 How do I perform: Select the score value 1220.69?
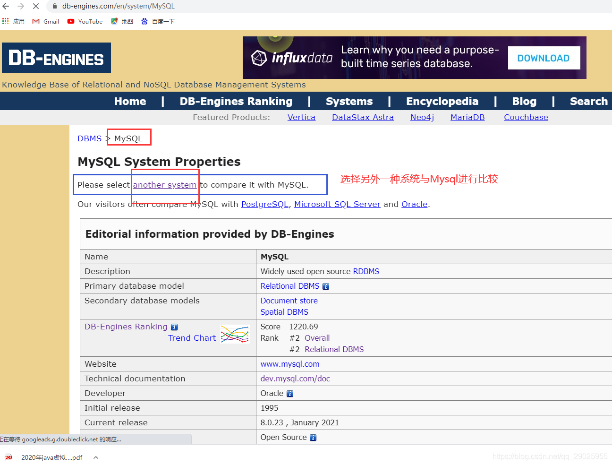pos(304,327)
